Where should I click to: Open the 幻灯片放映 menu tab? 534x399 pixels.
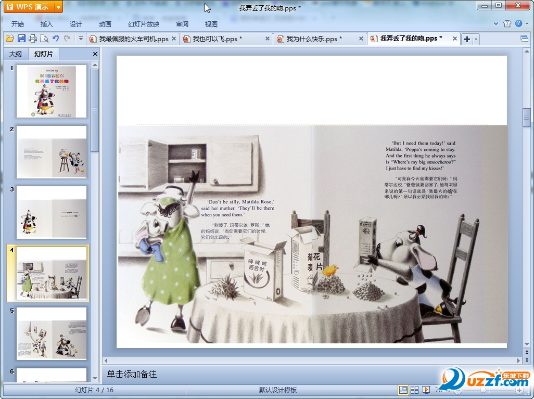(144, 24)
